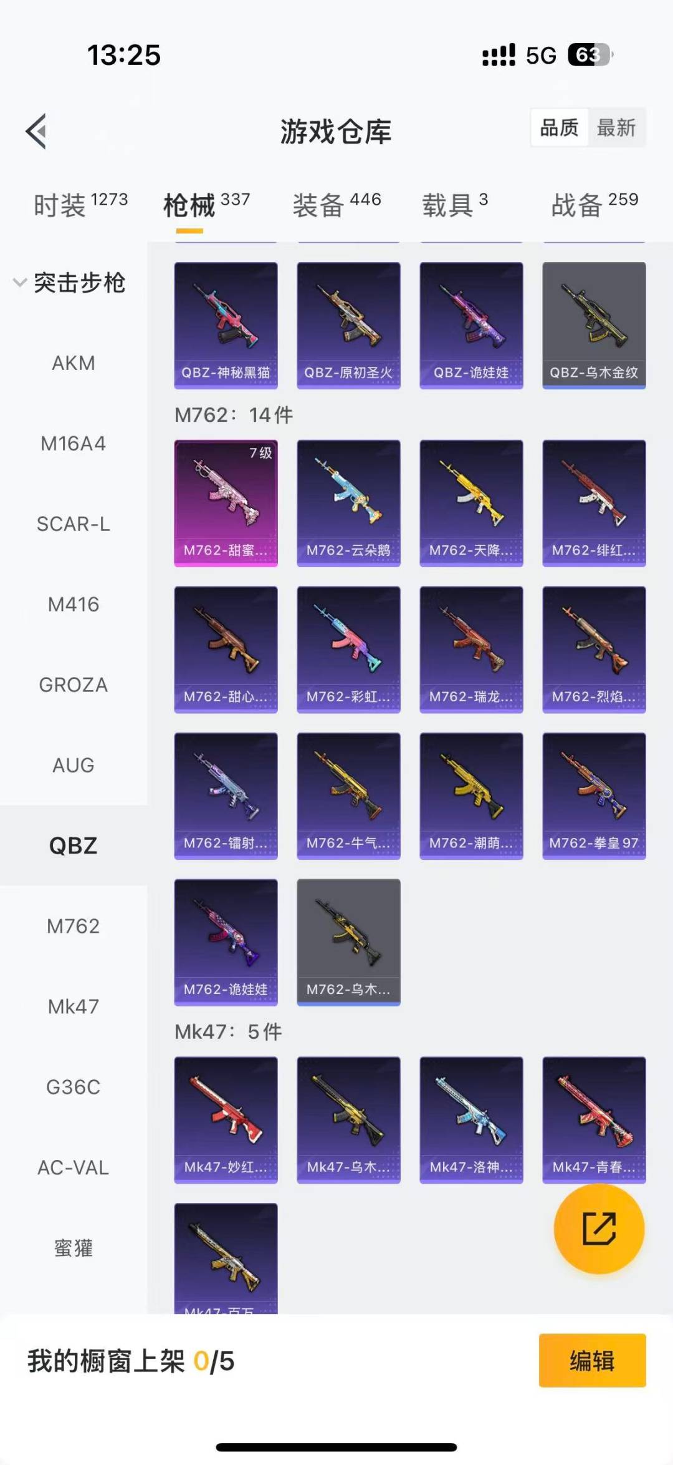Open the M762-甜蜜 level 7 skin
Screen dimensions: 673x1465
[x=226, y=503]
